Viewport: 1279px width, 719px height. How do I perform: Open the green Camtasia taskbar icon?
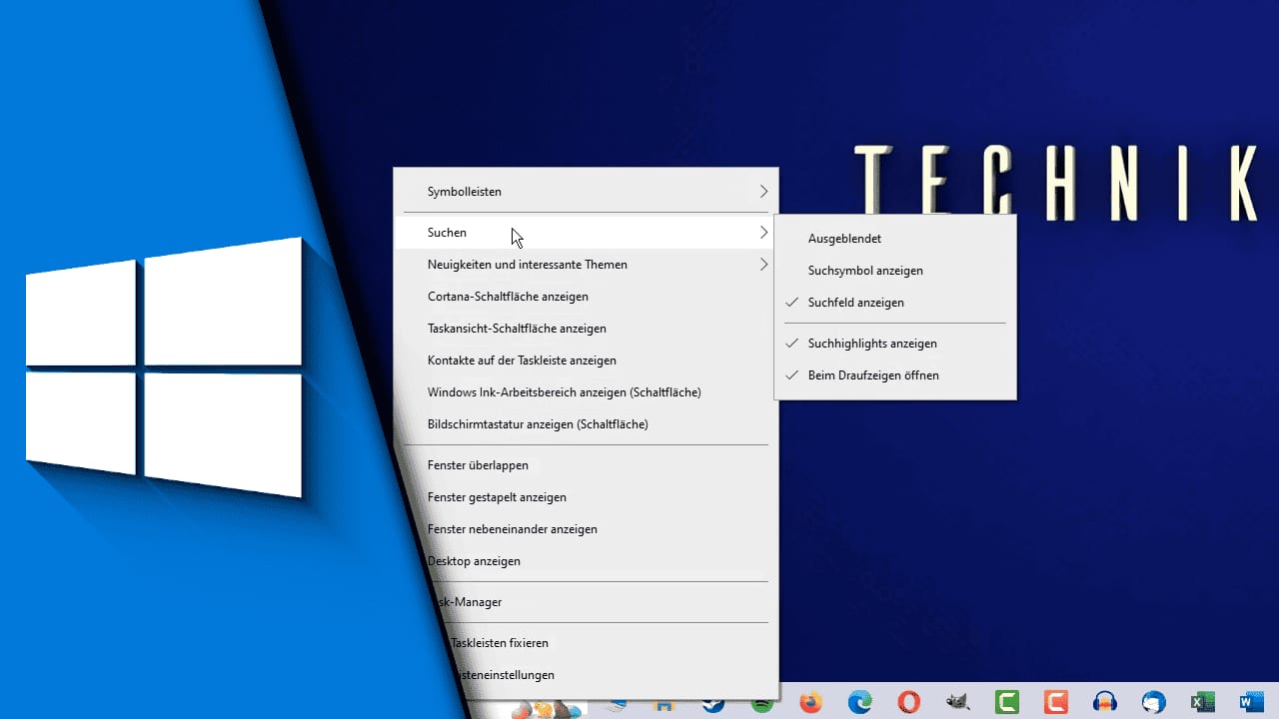click(1007, 702)
